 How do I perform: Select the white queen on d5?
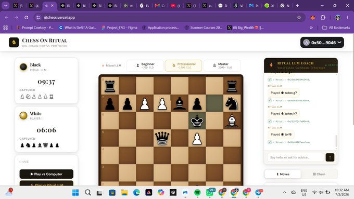(162, 138)
